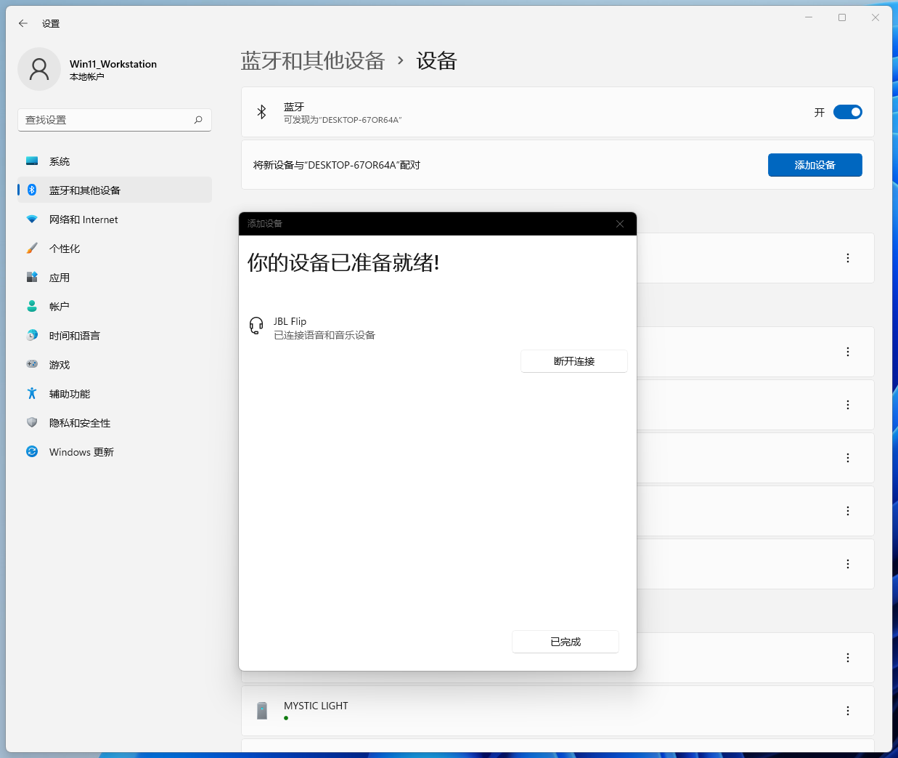898x758 pixels.
Task: Click the 系统 monitor icon
Action: click(32, 161)
